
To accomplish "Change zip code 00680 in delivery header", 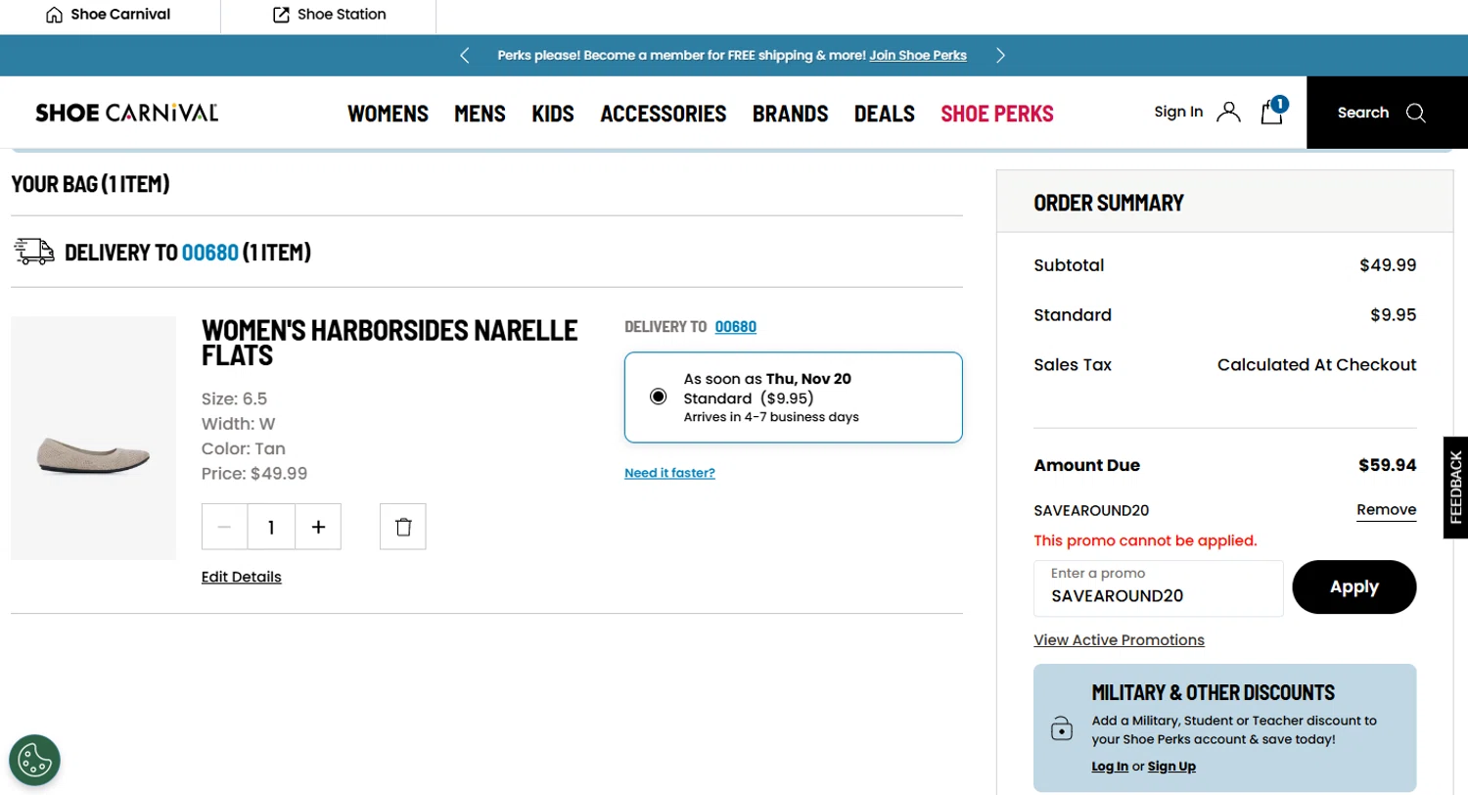I will [210, 253].
